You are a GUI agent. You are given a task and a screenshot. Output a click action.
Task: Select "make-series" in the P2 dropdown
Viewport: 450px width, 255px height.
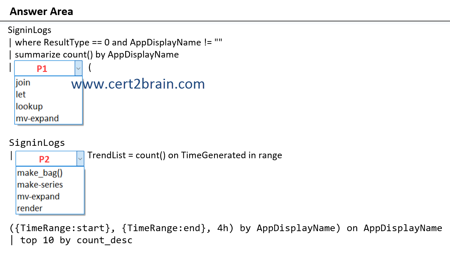click(40, 184)
